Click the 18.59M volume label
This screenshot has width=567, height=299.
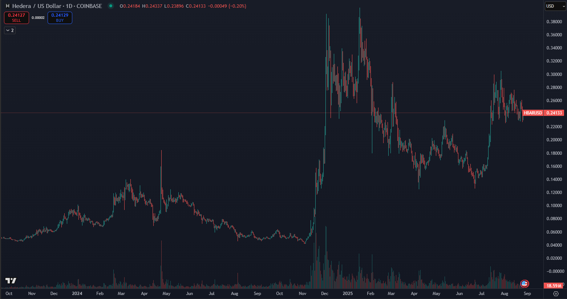[x=554, y=286]
